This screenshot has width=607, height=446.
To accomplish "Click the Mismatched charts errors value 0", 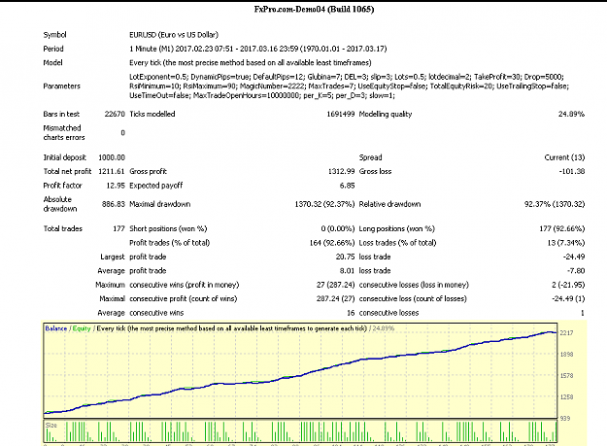I will coord(122,133).
